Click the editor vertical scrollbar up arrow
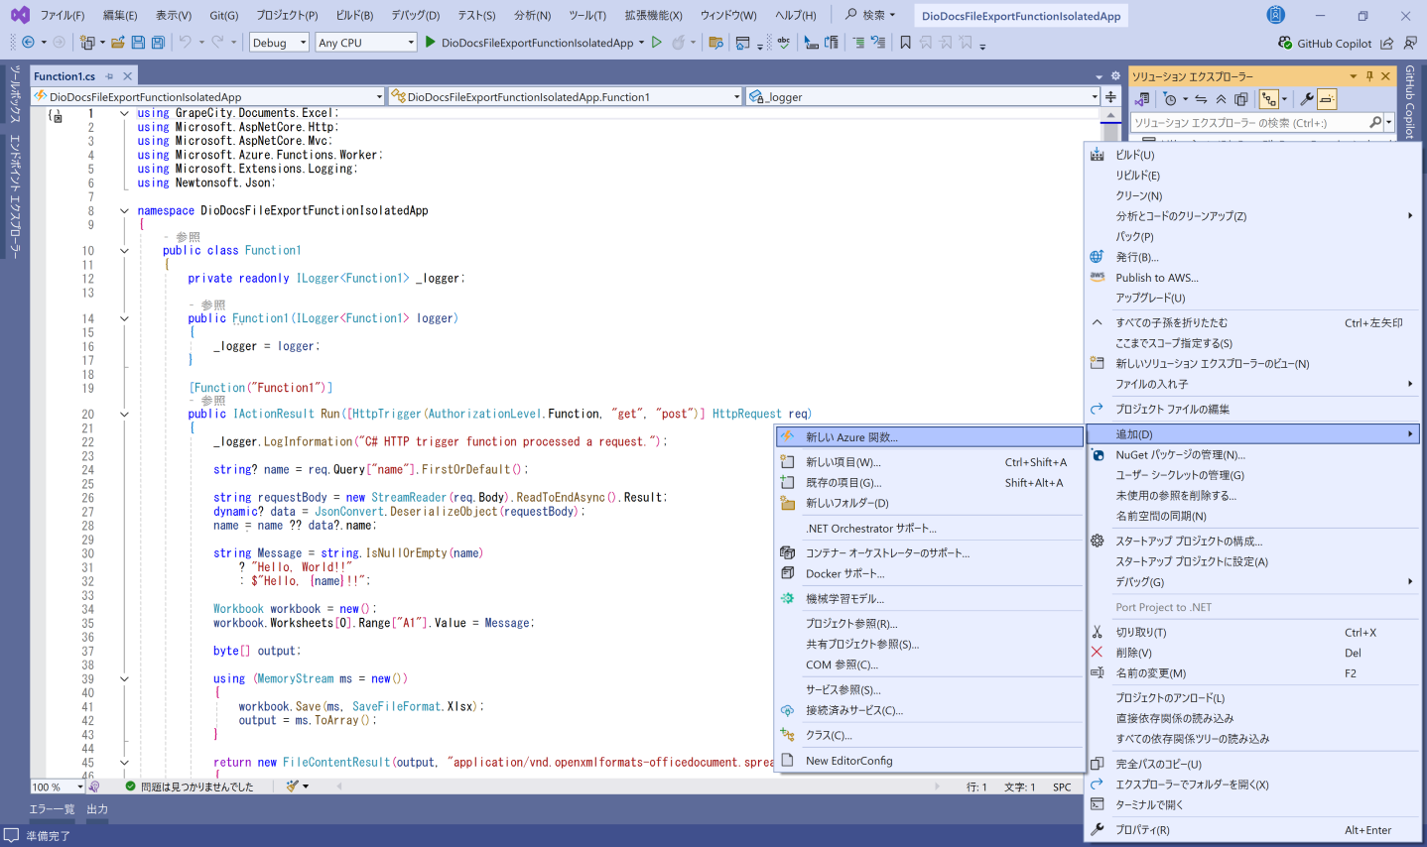Screen dimensions: 1427x847 (1110, 116)
